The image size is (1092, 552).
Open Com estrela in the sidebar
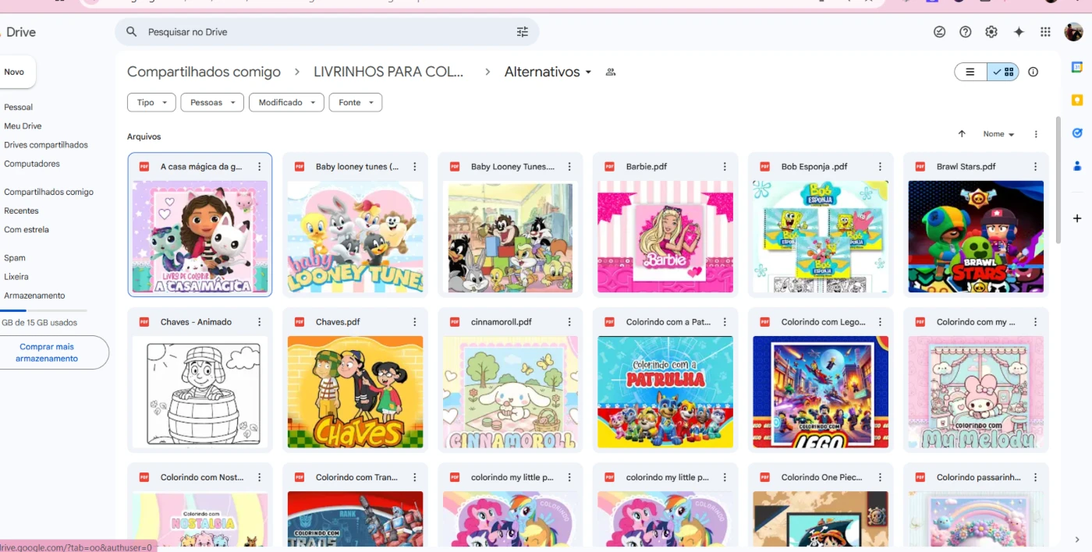point(27,229)
